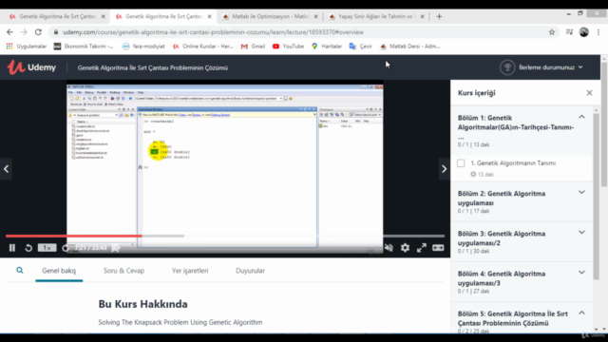This screenshot has width=608, height=342.
Task: Seek on the red video progress bar
Action: click(x=74, y=236)
